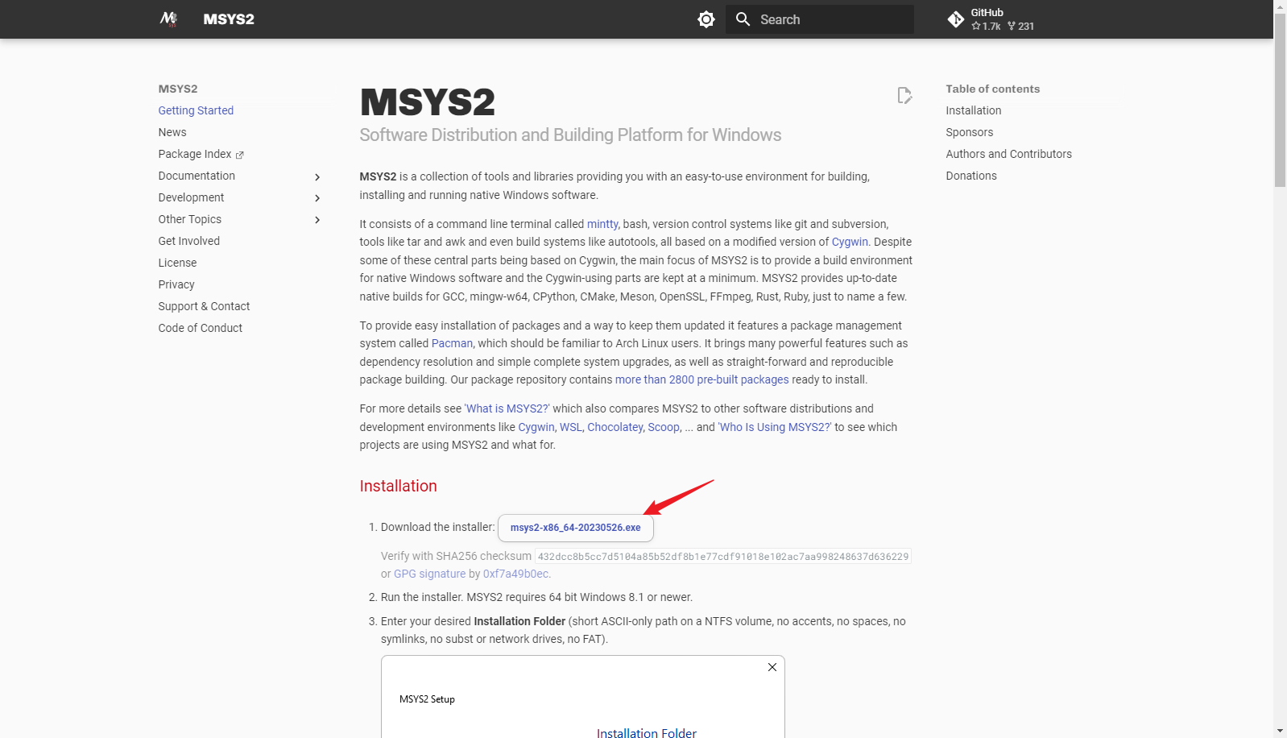Open the Pacman link
This screenshot has width=1287, height=738.
(452, 343)
